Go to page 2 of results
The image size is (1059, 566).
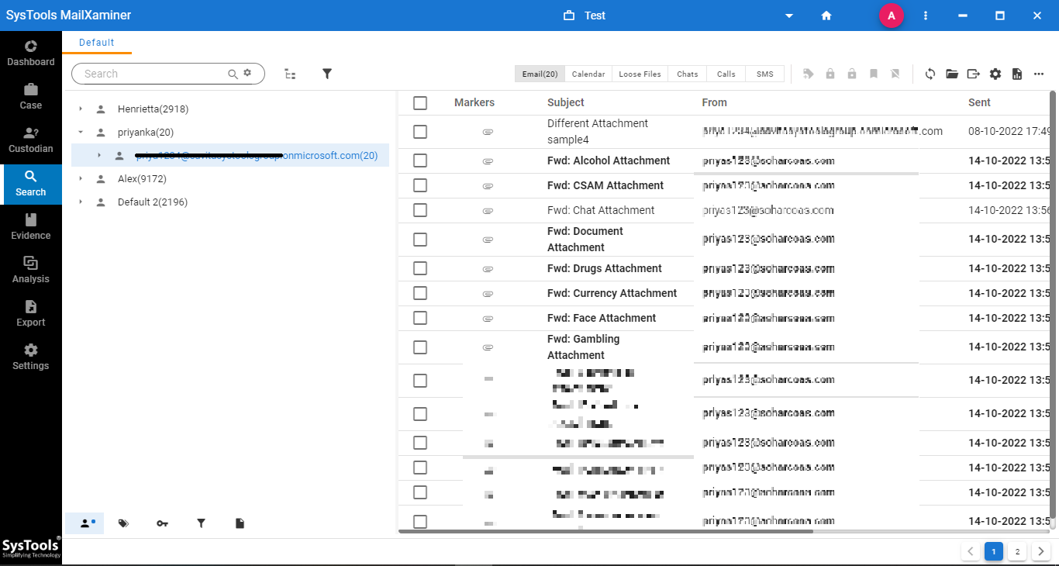(1017, 551)
